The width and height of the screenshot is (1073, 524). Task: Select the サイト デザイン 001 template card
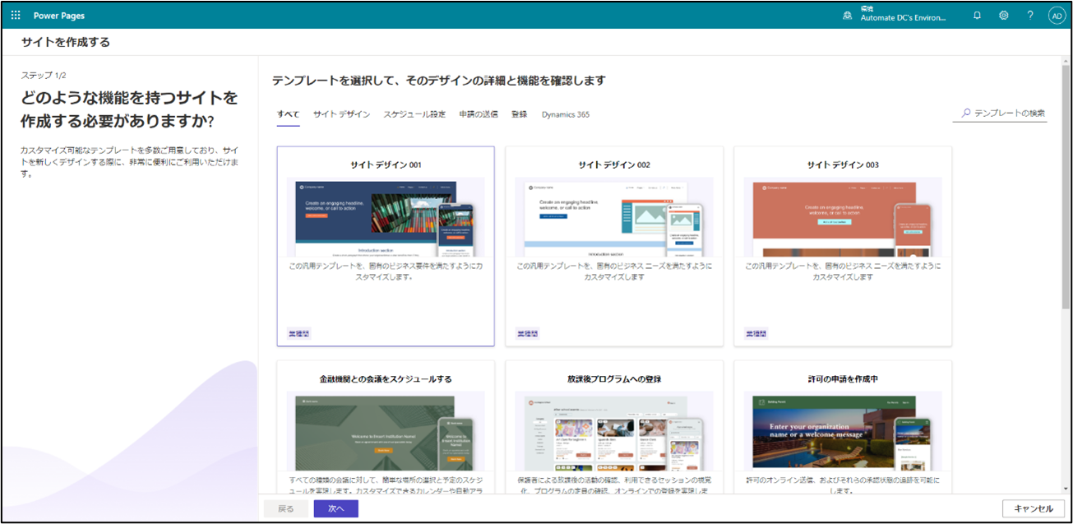pos(386,247)
